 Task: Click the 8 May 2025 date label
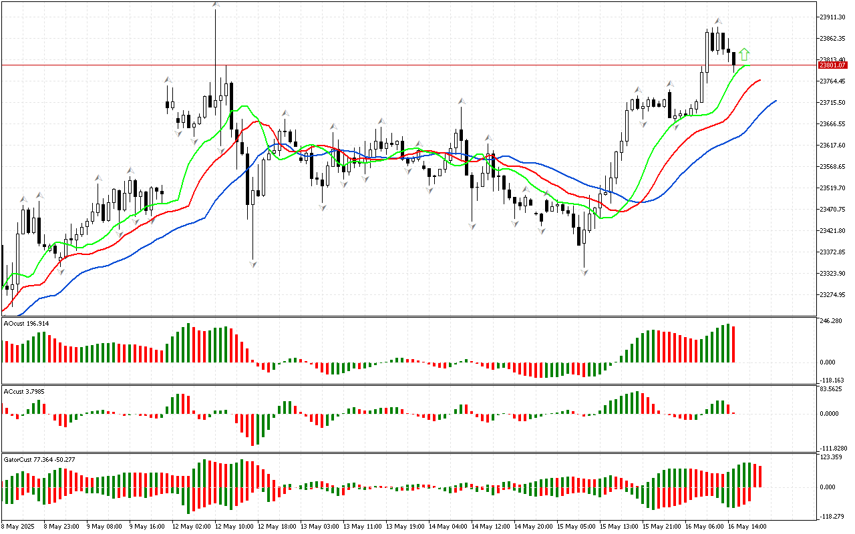point(19,527)
